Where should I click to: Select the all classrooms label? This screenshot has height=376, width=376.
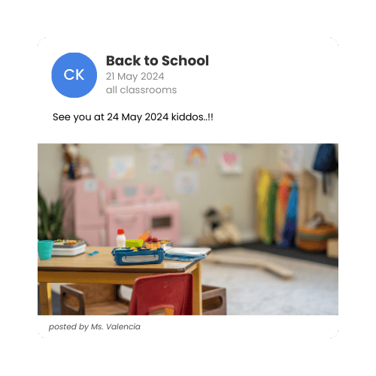pos(141,89)
